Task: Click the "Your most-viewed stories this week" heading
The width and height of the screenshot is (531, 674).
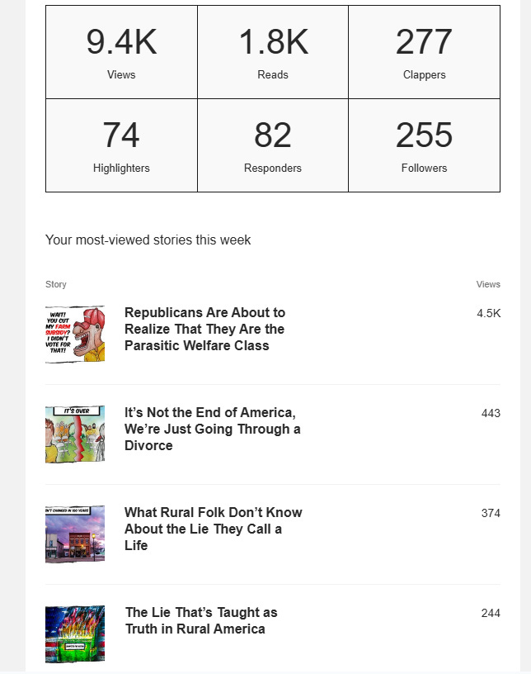Action: [148, 240]
